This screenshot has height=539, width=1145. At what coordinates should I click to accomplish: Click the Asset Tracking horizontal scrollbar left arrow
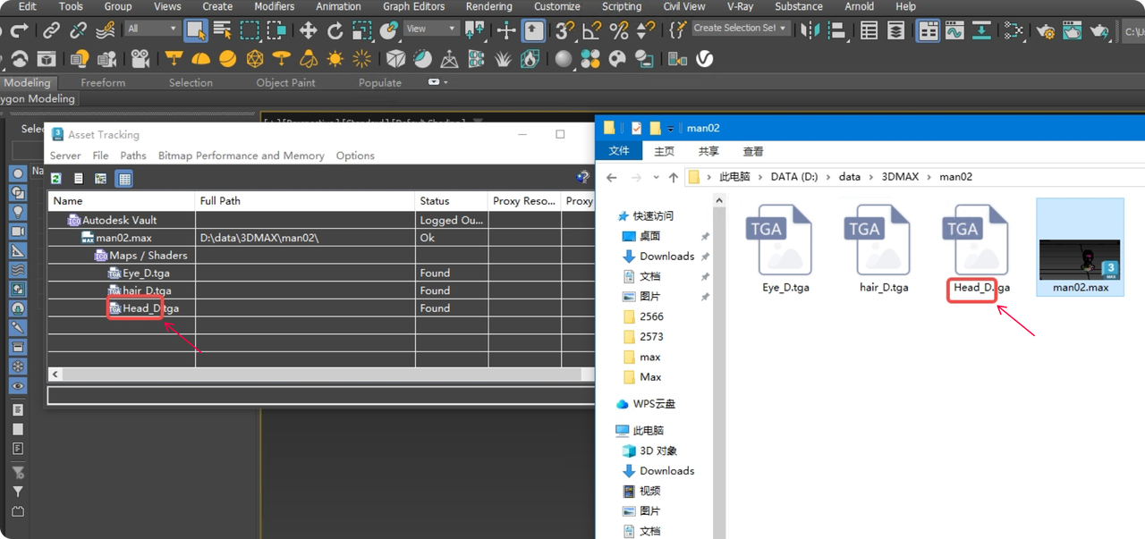[55, 375]
